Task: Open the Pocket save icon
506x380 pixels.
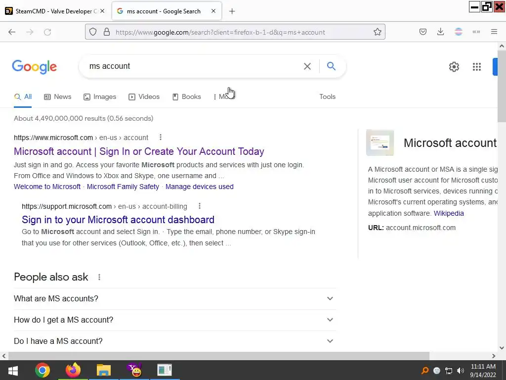Action: pos(423,32)
